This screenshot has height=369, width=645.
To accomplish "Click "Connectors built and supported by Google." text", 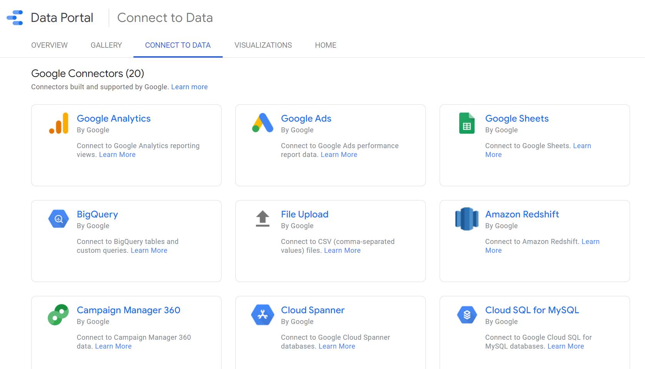I will 100,87.
